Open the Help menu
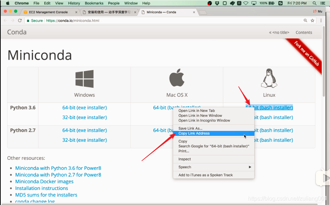 (x=146, y=3)
